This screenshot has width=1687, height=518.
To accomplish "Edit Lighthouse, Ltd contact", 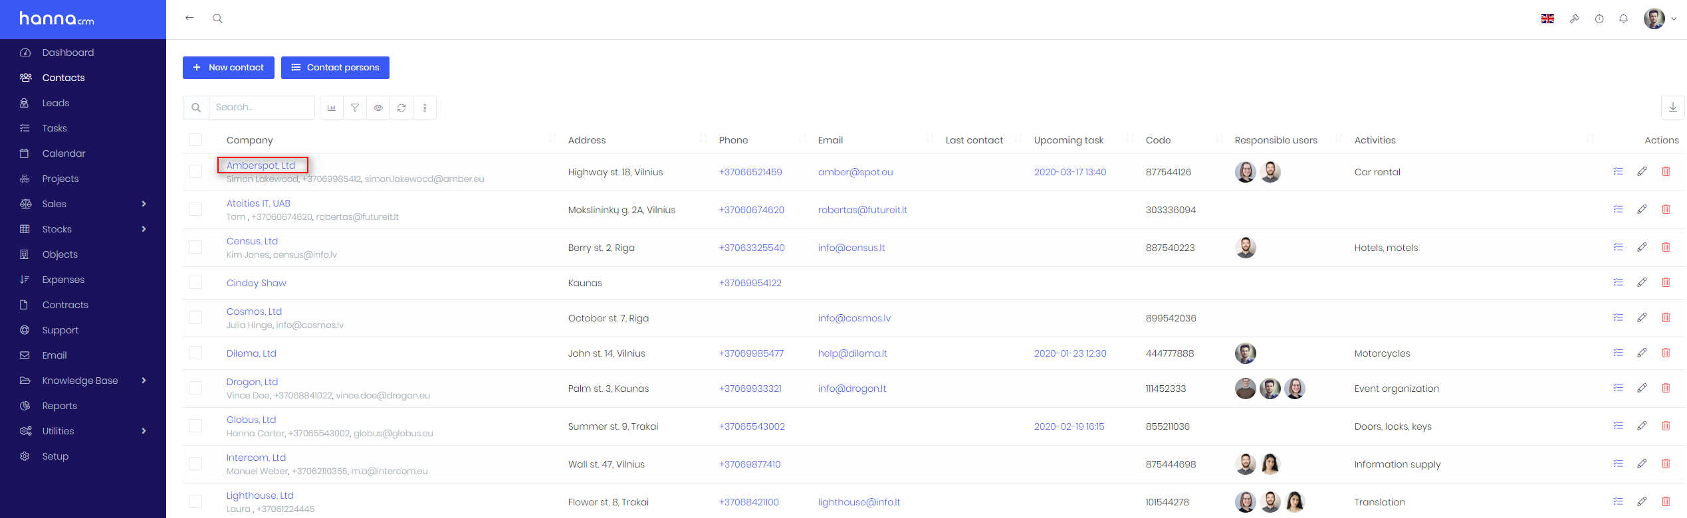I will tap(1642, 501).
